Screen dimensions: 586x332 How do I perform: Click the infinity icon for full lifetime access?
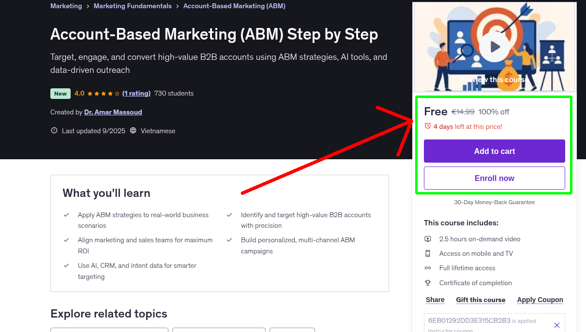[428, 268]
